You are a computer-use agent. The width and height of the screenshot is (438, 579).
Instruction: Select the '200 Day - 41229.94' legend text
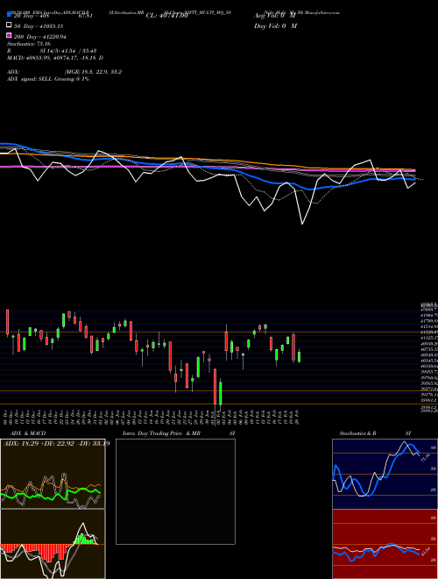pos(40,37)
